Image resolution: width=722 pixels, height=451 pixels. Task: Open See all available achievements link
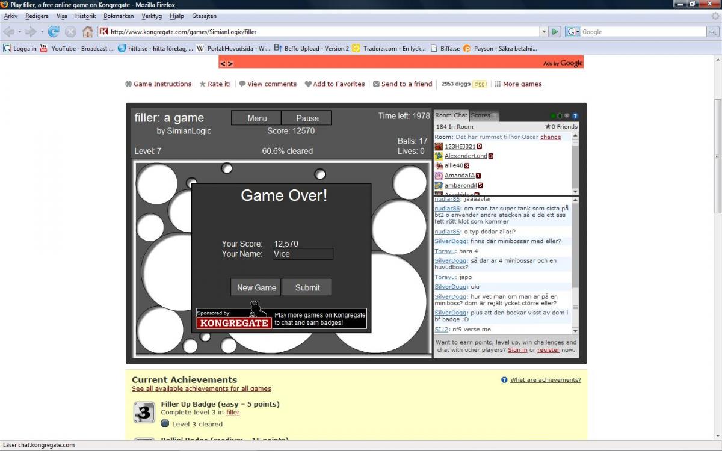pos(202,389)
